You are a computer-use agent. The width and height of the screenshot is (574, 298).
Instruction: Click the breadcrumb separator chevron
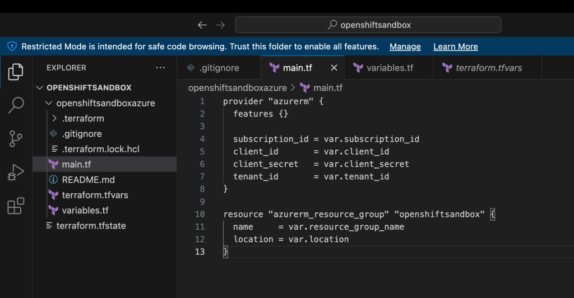tap(293, 88)
